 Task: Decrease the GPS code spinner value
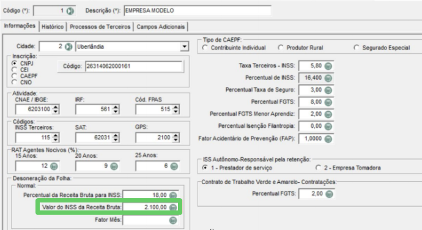click(176, 140)
